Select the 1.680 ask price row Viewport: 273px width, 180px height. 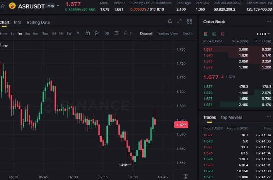[x=237, y=55]
